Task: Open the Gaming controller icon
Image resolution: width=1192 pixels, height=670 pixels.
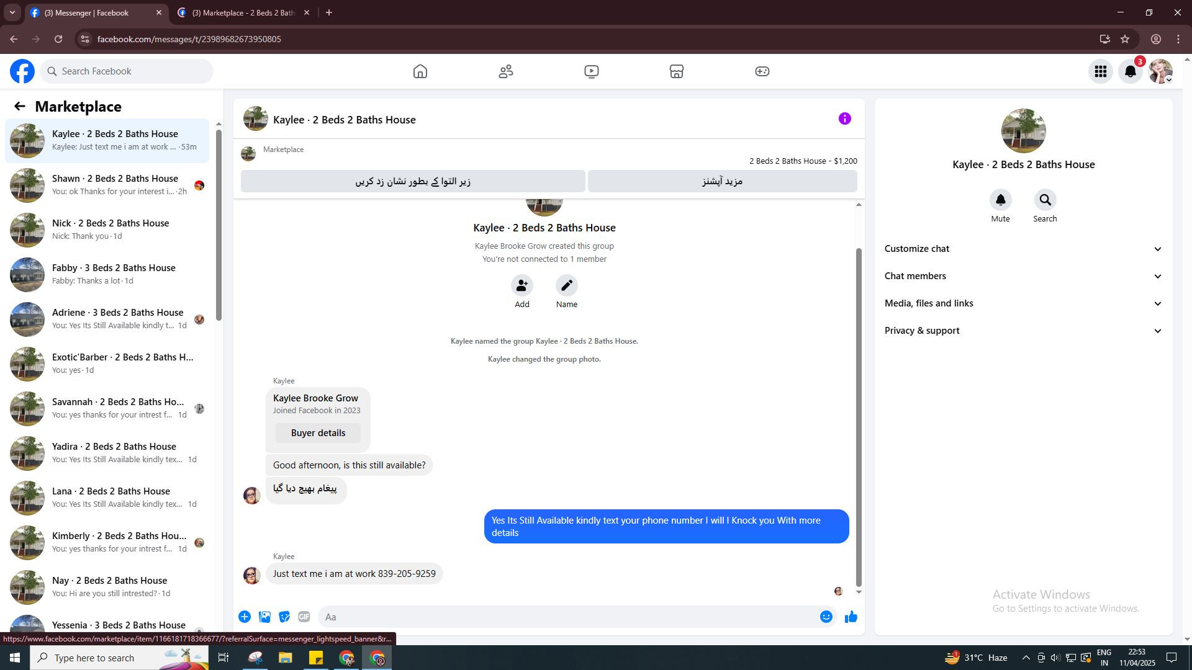Action: pos(762,71)
